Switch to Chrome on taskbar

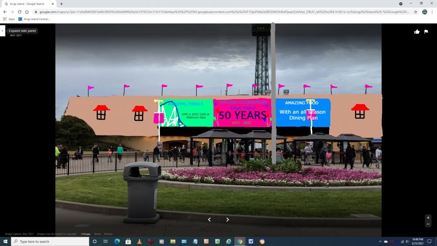tap(239, 241)
